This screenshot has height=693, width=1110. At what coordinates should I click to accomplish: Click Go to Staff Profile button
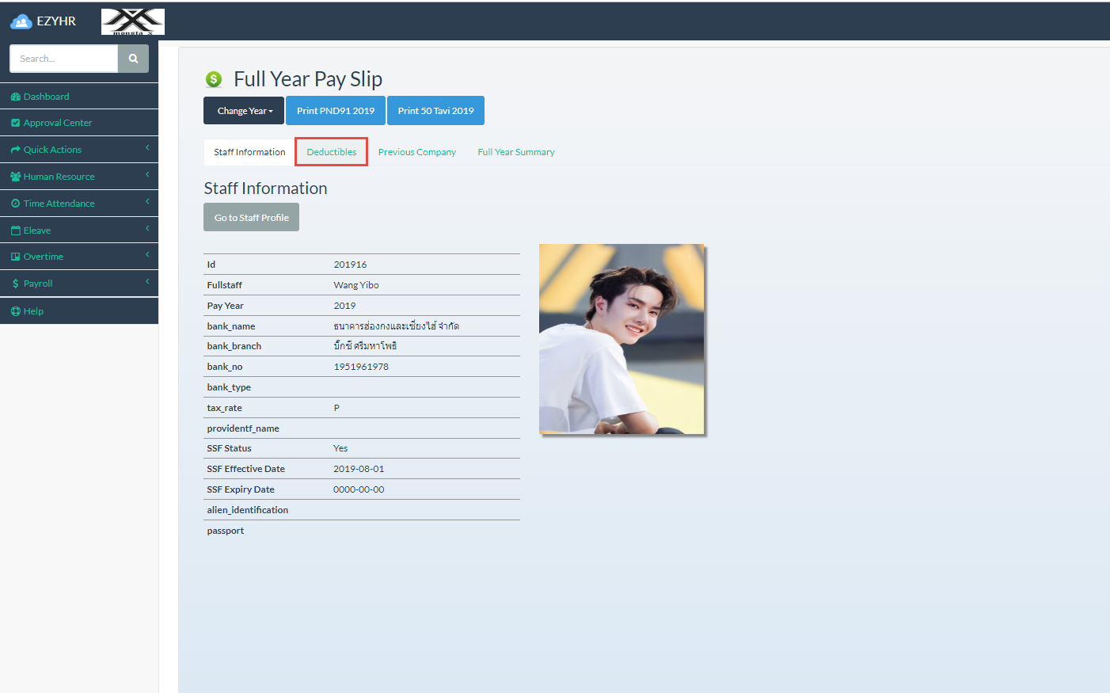click(251, 218)
